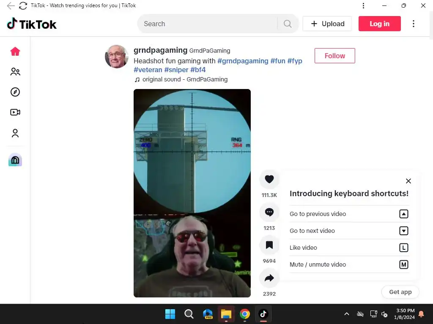Click 'Like video' shortcut text
This screenshot has height=324, width=433.
click(303, 248)
